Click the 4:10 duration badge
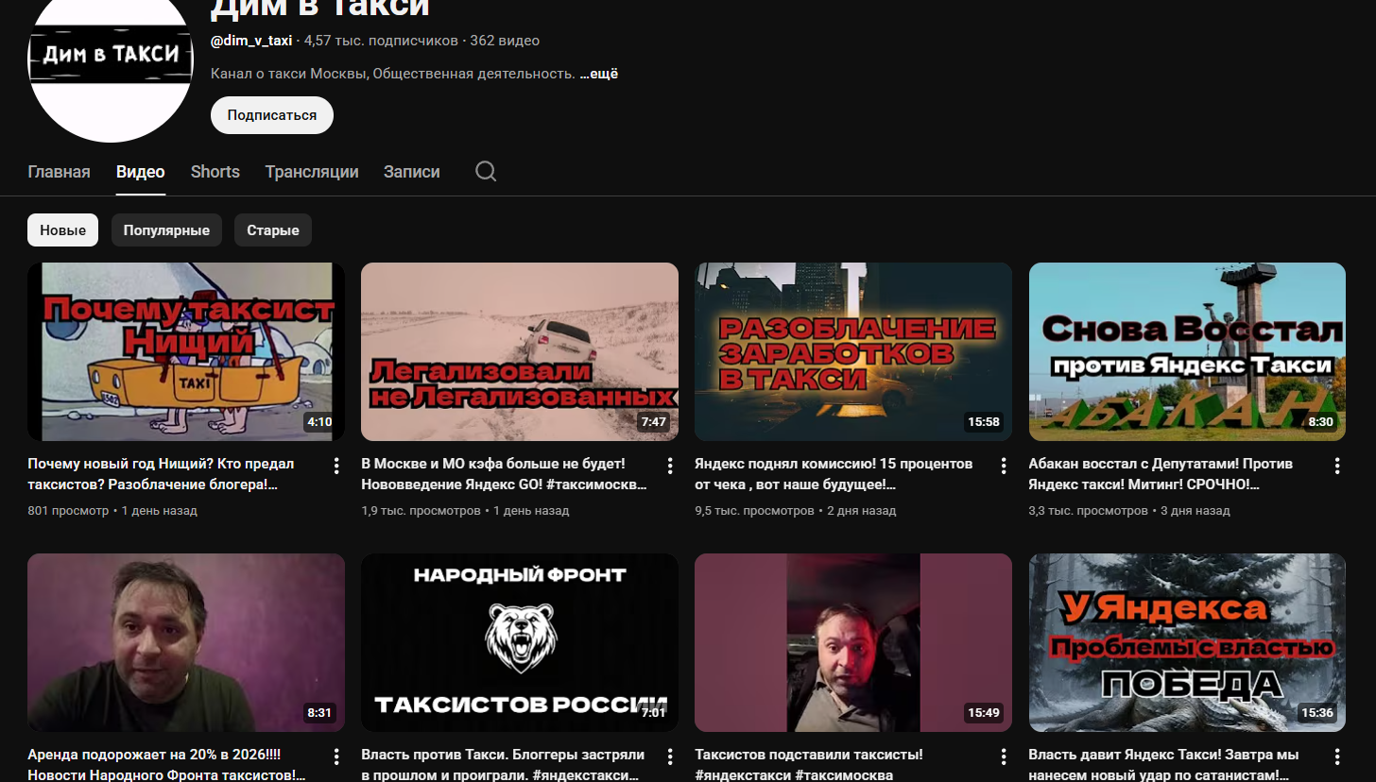1376x782 pixels. 318,422
